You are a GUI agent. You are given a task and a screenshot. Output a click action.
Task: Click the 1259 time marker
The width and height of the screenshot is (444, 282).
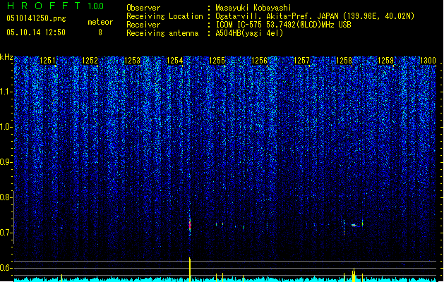[386, 61]
